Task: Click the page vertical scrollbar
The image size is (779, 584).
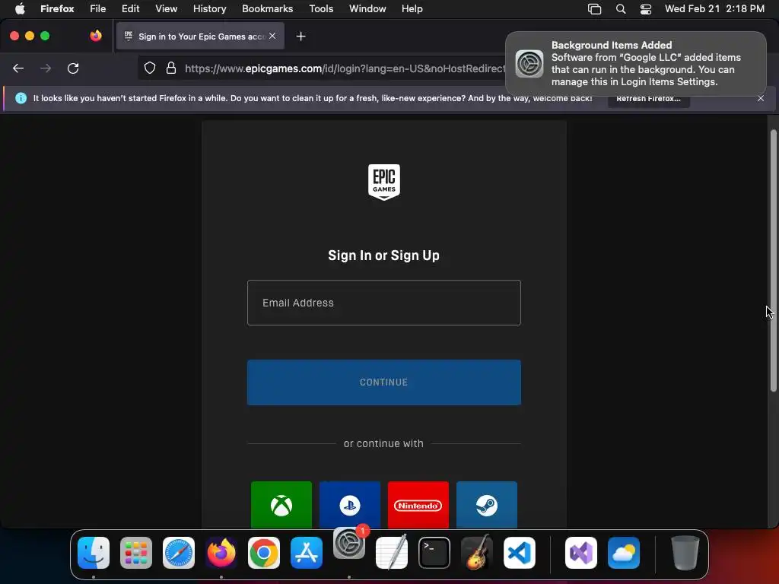Action: pyautogui.click(x=773, y=261)
